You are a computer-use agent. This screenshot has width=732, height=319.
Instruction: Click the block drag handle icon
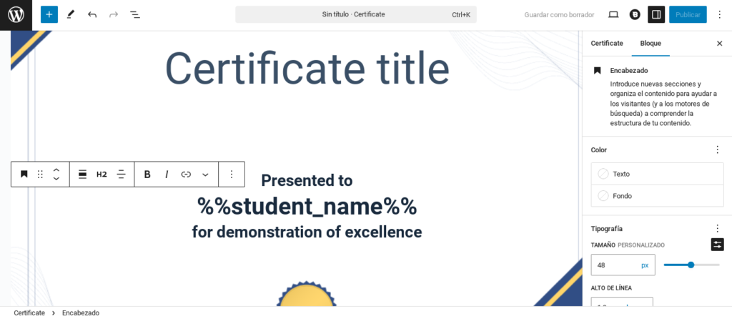click(40, 175)
